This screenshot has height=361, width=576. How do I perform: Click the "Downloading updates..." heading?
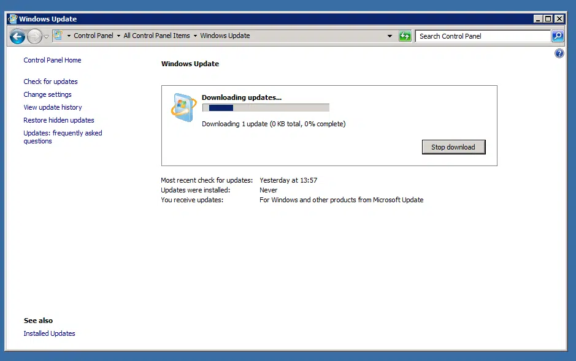[242, 97]
